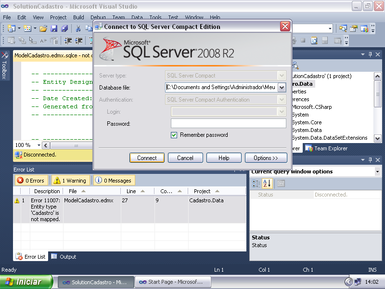Click the Connect button

tap(147, 158)
